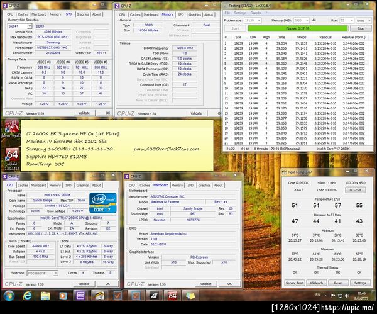Click the AIDA64 red taskbar icon
Image resolution: width=377 pixels, height=314 pixels.
coord(172,296)
